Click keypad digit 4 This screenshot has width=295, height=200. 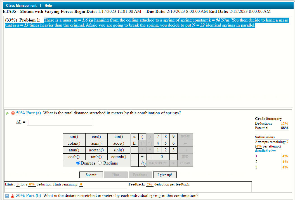158,143
